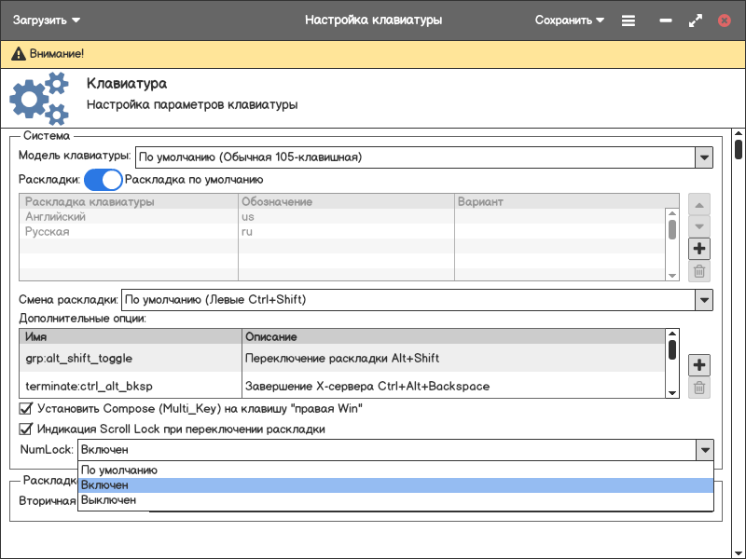Click the move layout down arrow
Image resolution: width=746 pixels, height=559 pixels.
coord(699,226)
